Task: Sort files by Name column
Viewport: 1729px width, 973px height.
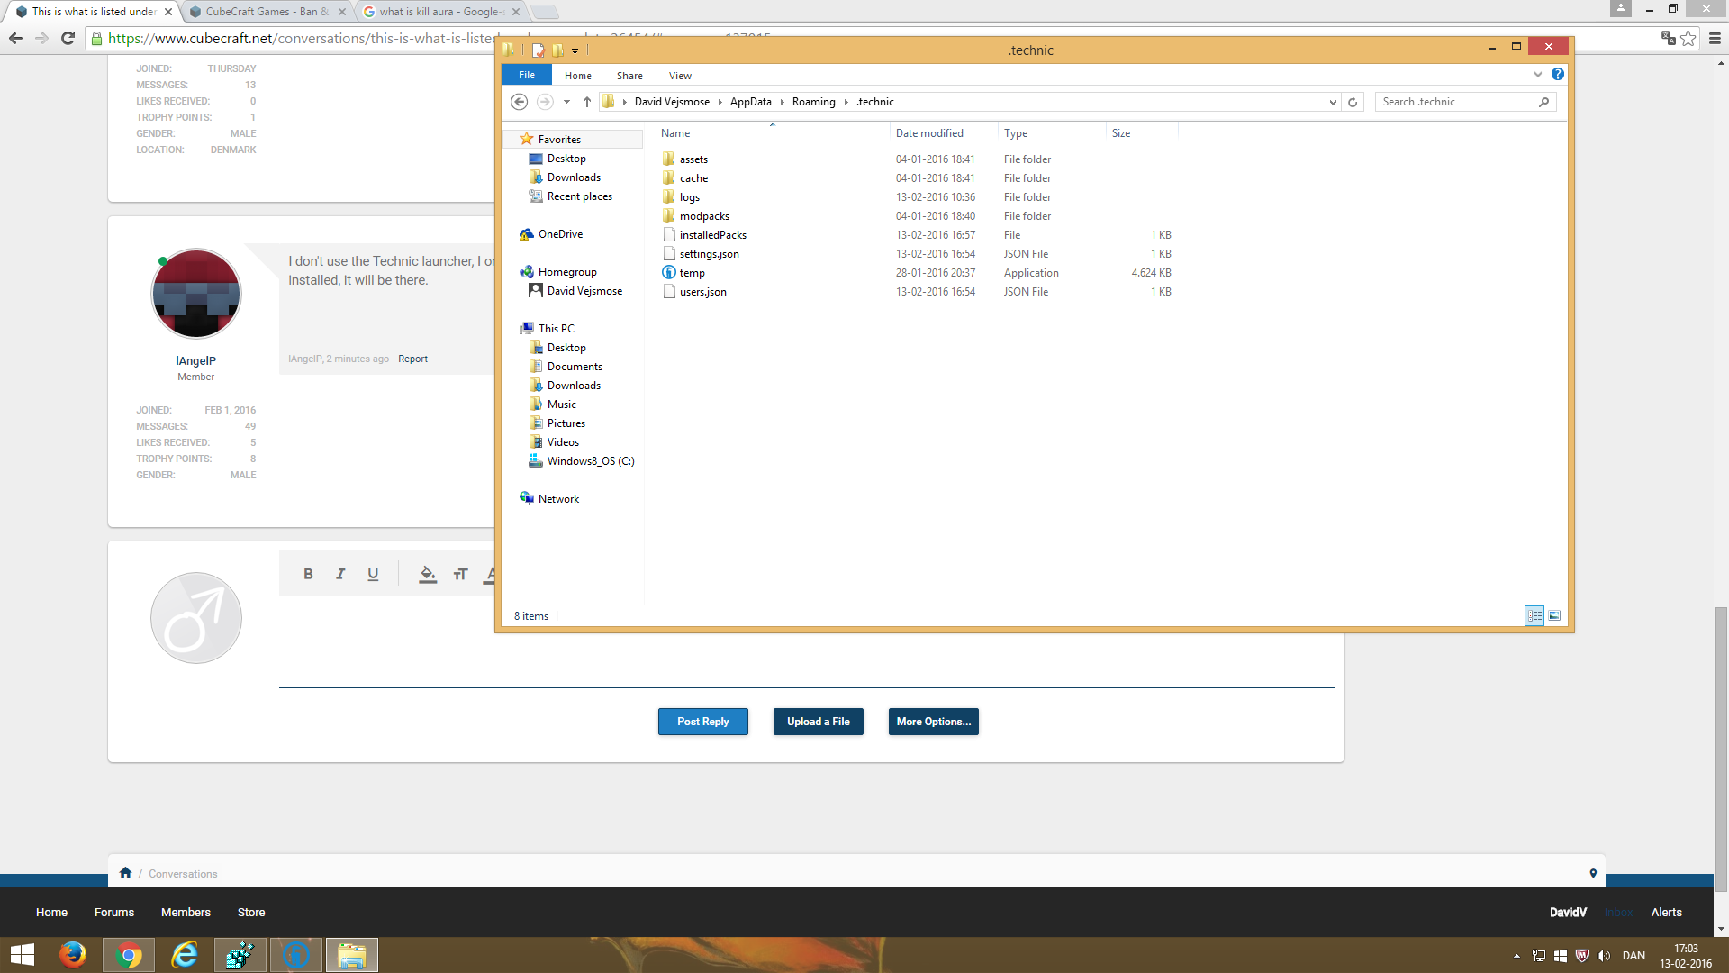Action: click(774, 133)
